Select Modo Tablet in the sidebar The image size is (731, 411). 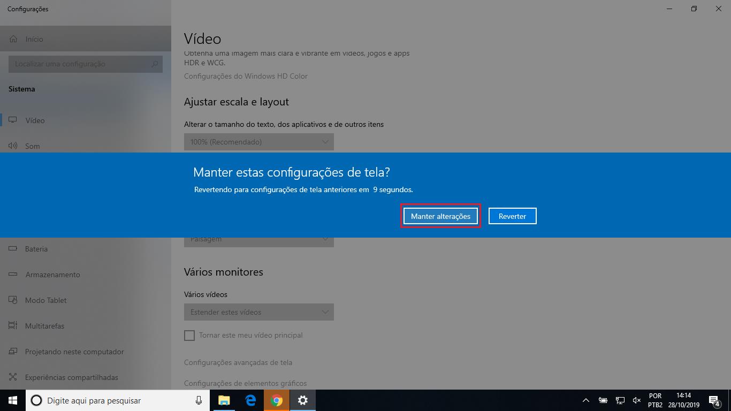[86, 300]
